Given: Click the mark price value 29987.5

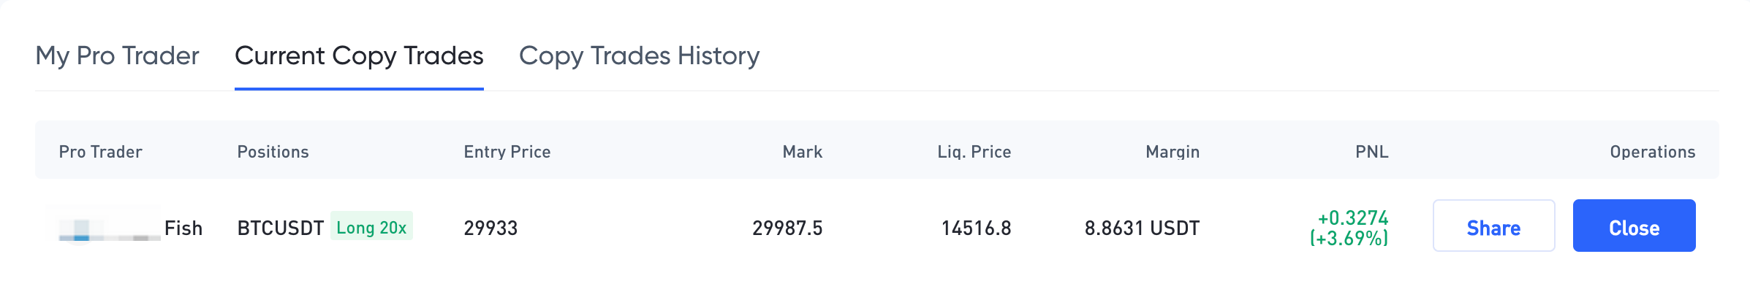Looking at the screenshot, I should pyautogui.click(x=787, y=228).
